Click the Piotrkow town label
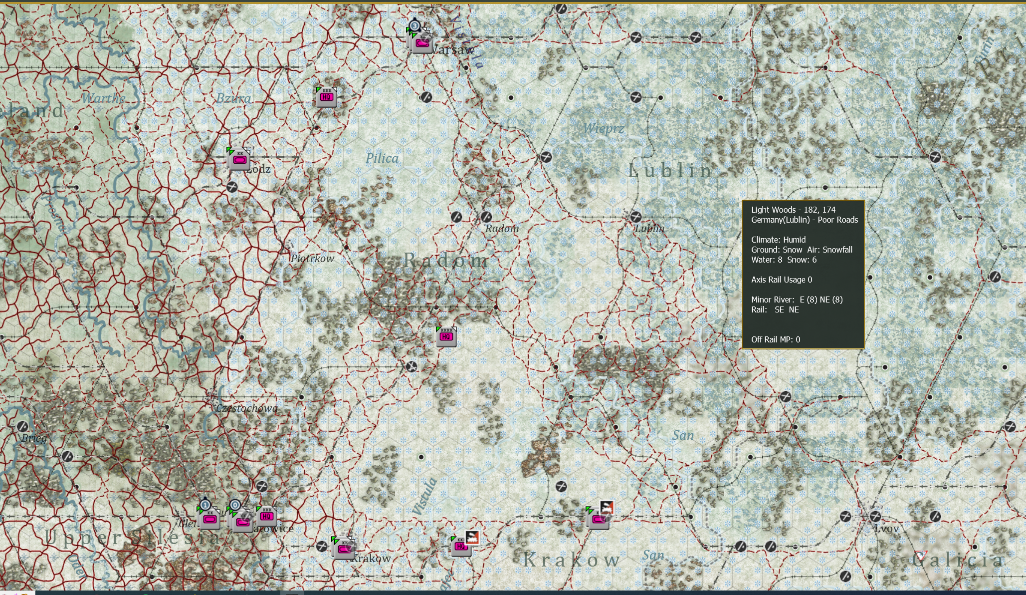 pyautogui.click(x=312, y=259)
